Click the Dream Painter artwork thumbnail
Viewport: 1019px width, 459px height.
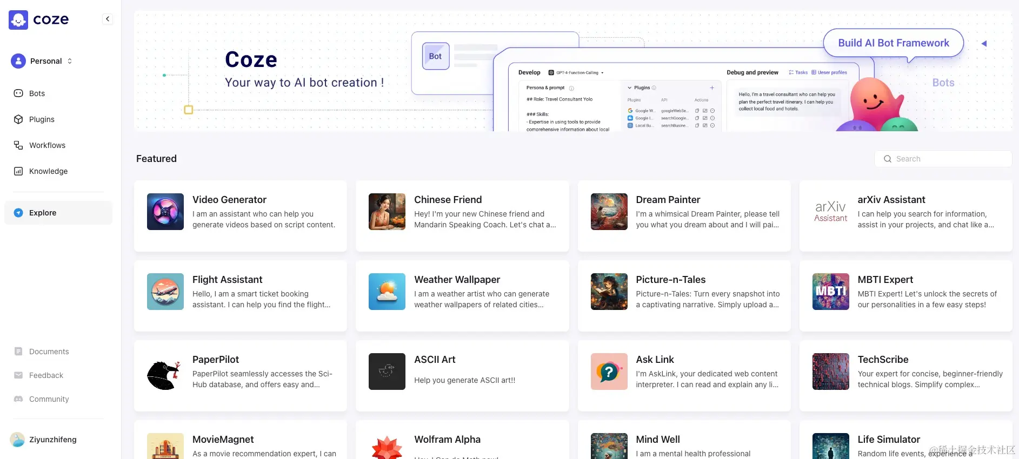coord(609,212)
